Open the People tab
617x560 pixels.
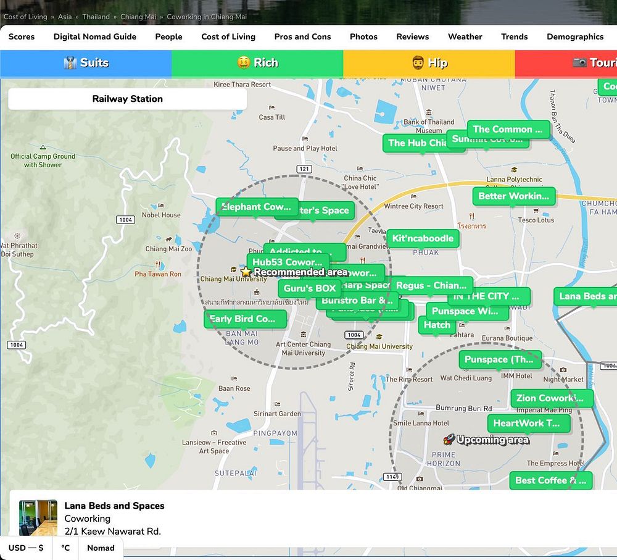169,36
